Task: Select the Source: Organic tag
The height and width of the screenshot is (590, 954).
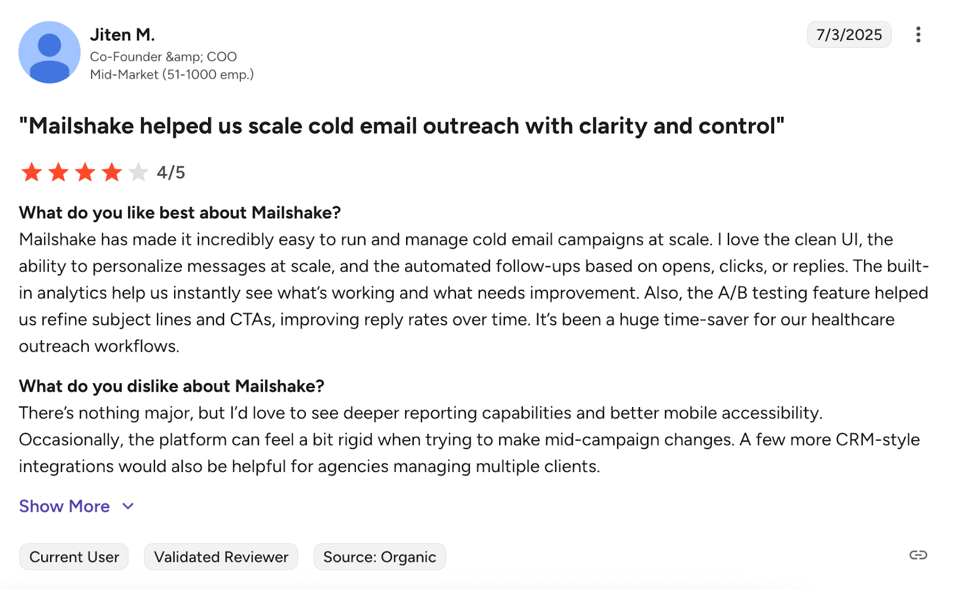Action: (379, 557)
